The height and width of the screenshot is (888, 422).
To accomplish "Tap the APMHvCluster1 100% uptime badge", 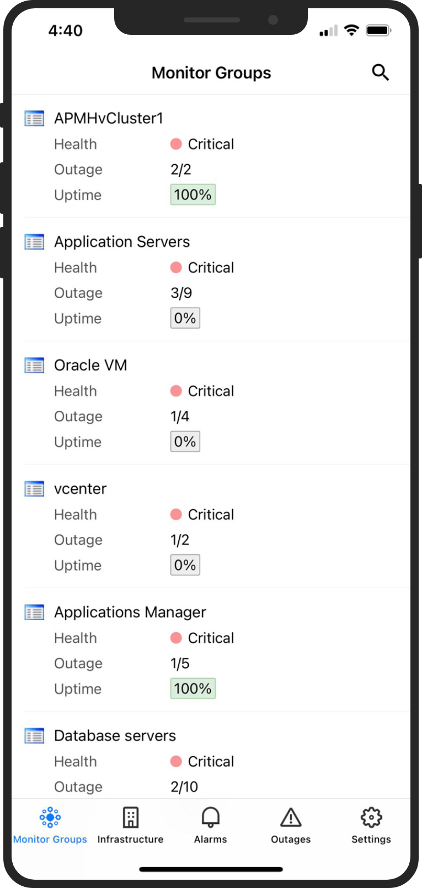I will pyautogui.click(x=193, y=195).
